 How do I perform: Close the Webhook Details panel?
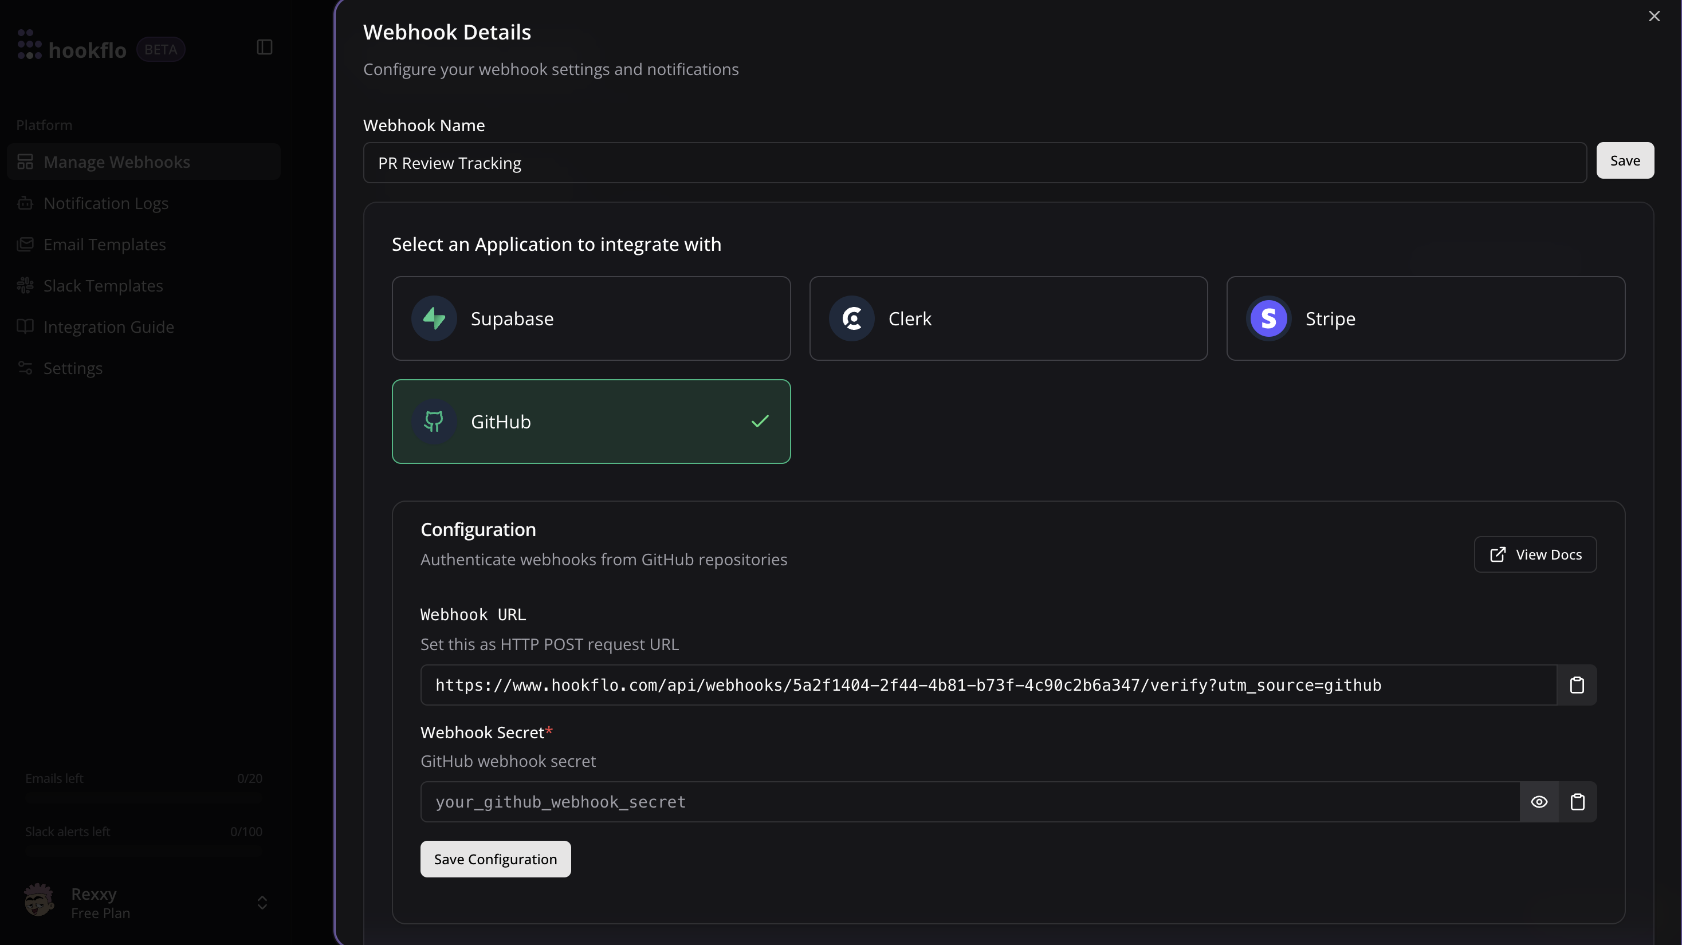point(1653,16)
